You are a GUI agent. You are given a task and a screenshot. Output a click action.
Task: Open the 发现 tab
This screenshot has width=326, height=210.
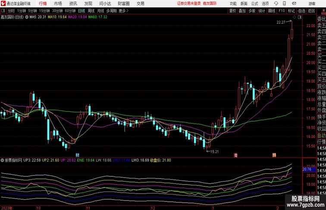pyautogui.click(x=88, y=3)
